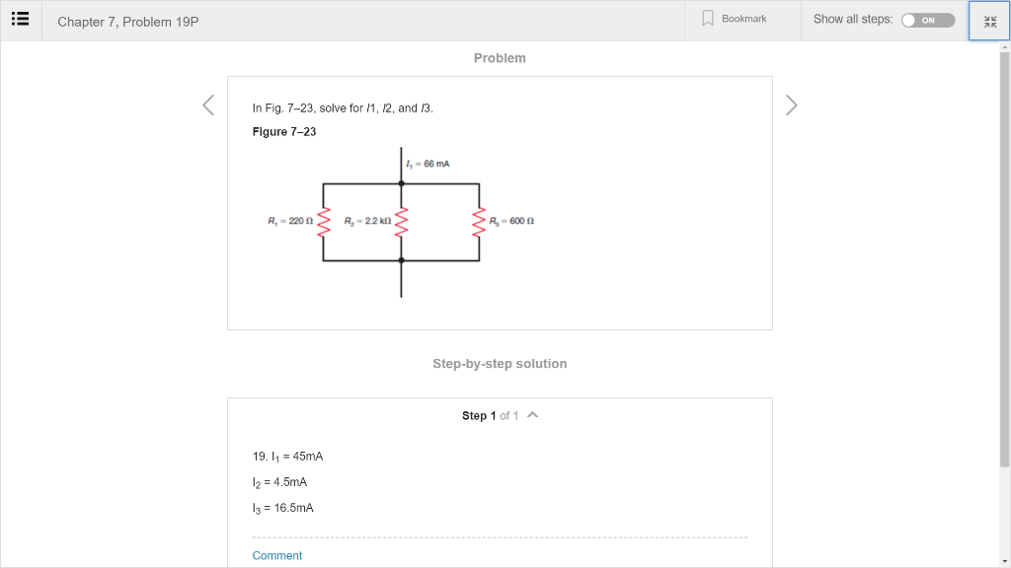The width and height of the screenshot is (1011, 568).
Task: Click the Bookmark text label
Action: [x=744, y=17]
